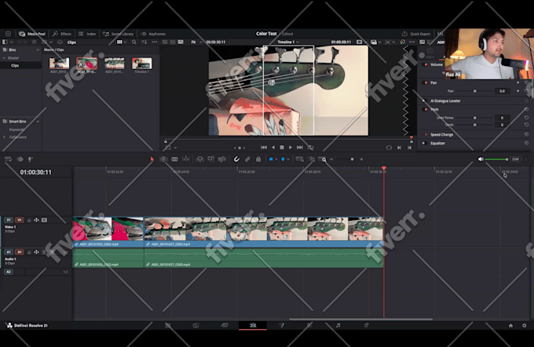Click the speaker mute icon by volume slider
This screenshot has width=534, height=347.
click(x=481, y=159)
